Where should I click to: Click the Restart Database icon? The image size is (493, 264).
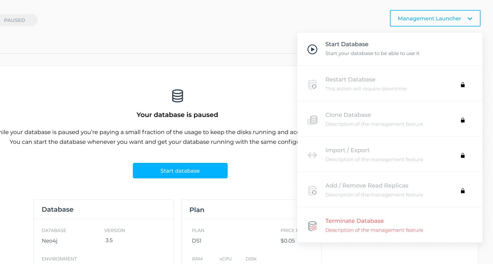click(312, 85)
